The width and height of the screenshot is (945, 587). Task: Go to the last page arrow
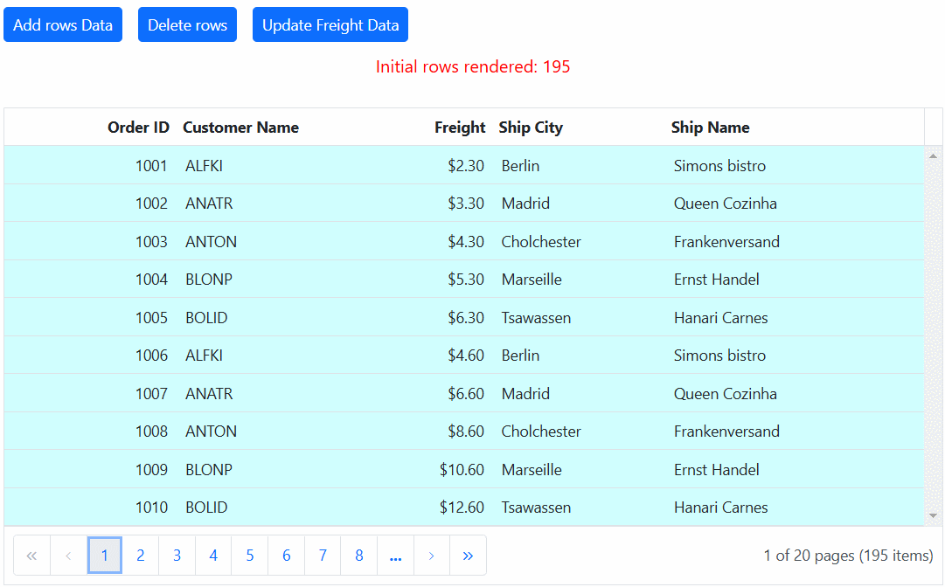pyautogui.click(x=468, y=556)
